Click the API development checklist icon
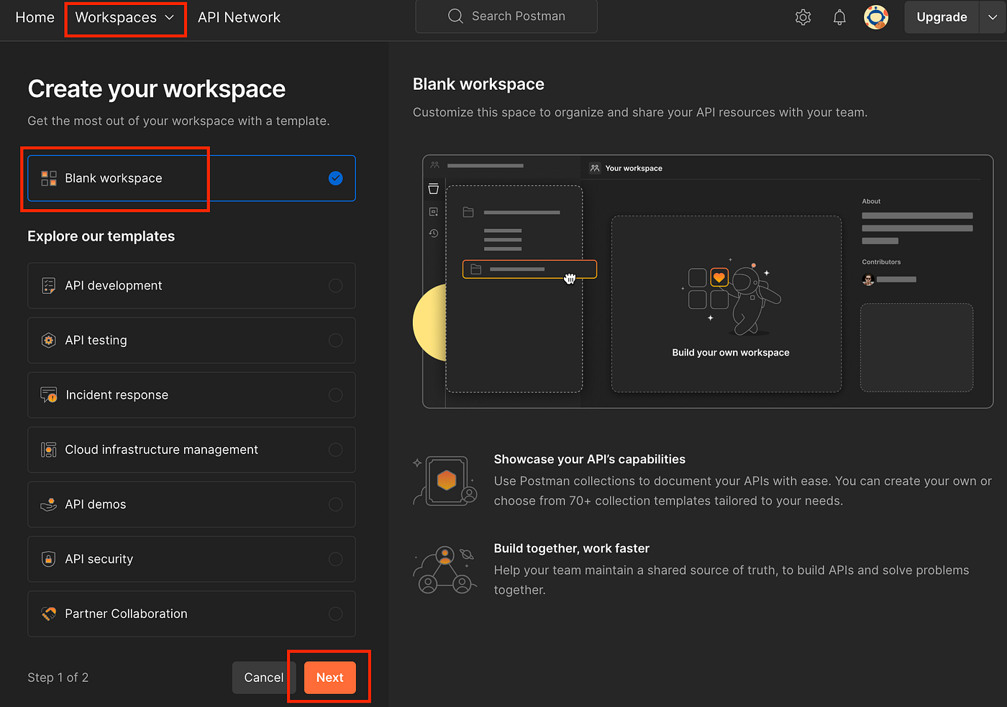 click(49, 286)
